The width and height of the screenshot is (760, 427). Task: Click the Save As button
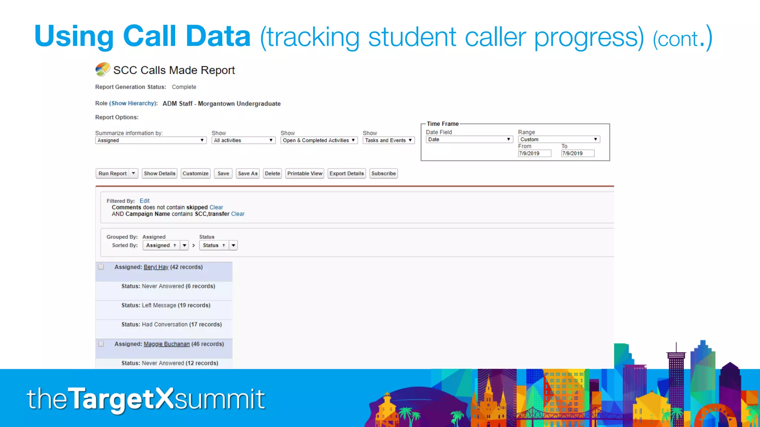[248, 173]
